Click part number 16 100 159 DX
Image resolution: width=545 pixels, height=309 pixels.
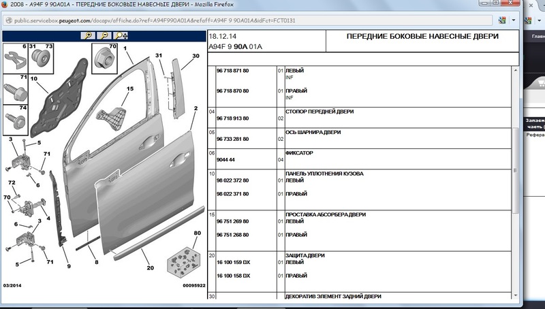click(x=233, y=262)
